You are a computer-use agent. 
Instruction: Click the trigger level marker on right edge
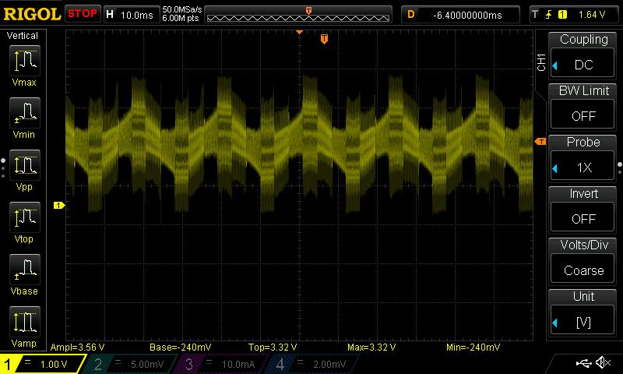point(540,142)
